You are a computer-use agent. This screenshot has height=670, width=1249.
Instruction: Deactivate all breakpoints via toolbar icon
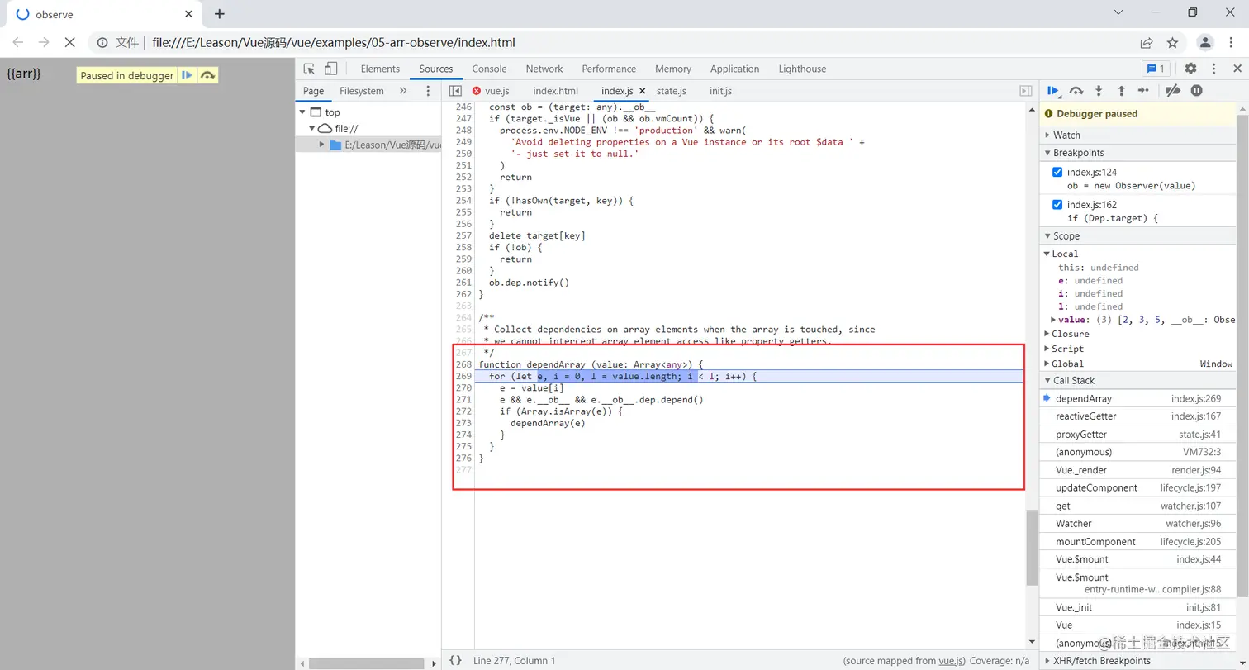pos(1173,91)
